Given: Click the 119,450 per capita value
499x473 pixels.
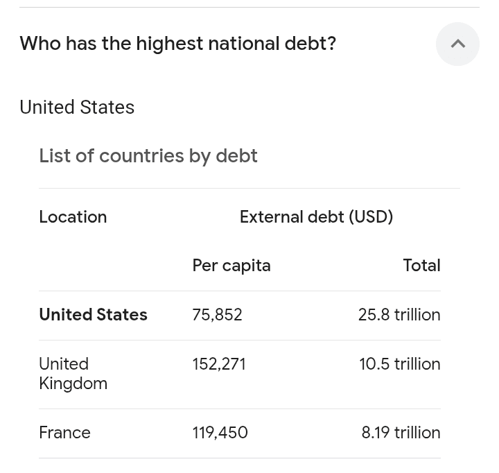Looking at the screenshot, I should tap(220, 433).
